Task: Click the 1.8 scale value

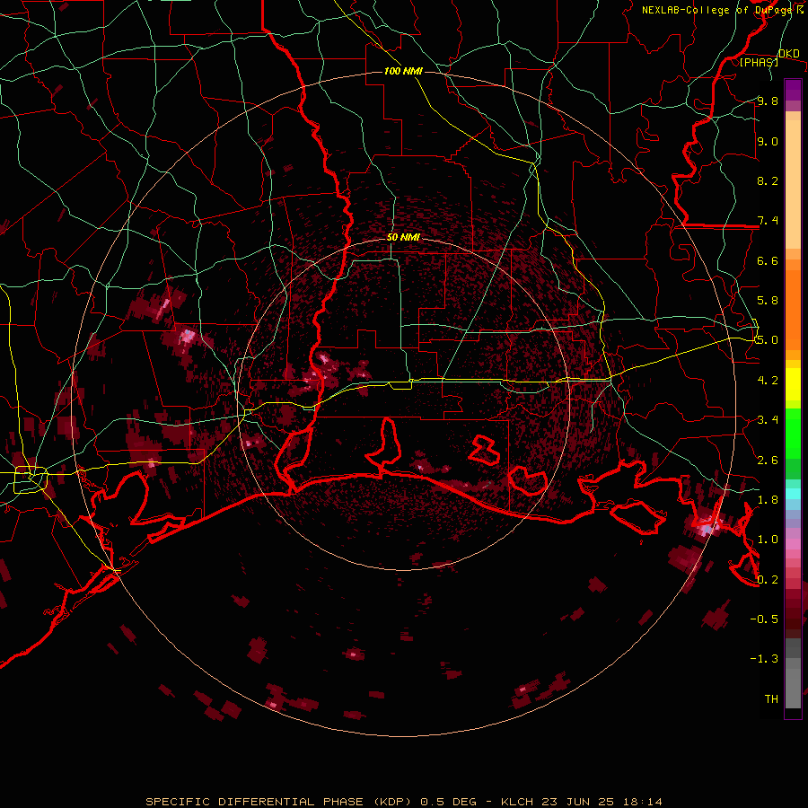Action: 768,500
